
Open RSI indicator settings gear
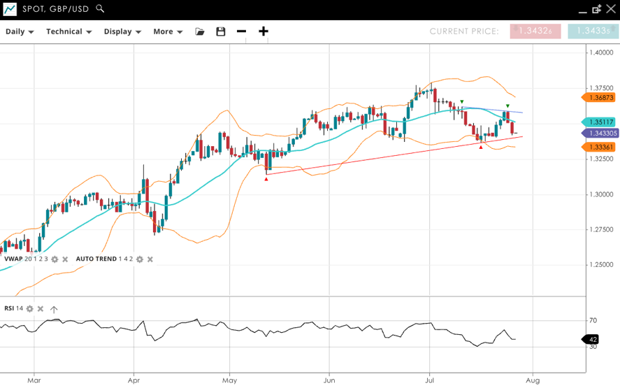29,309
